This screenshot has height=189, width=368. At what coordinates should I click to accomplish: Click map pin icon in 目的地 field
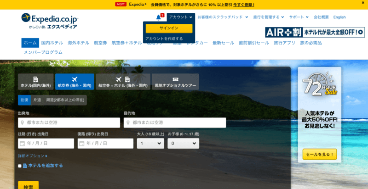pos(128,122)
